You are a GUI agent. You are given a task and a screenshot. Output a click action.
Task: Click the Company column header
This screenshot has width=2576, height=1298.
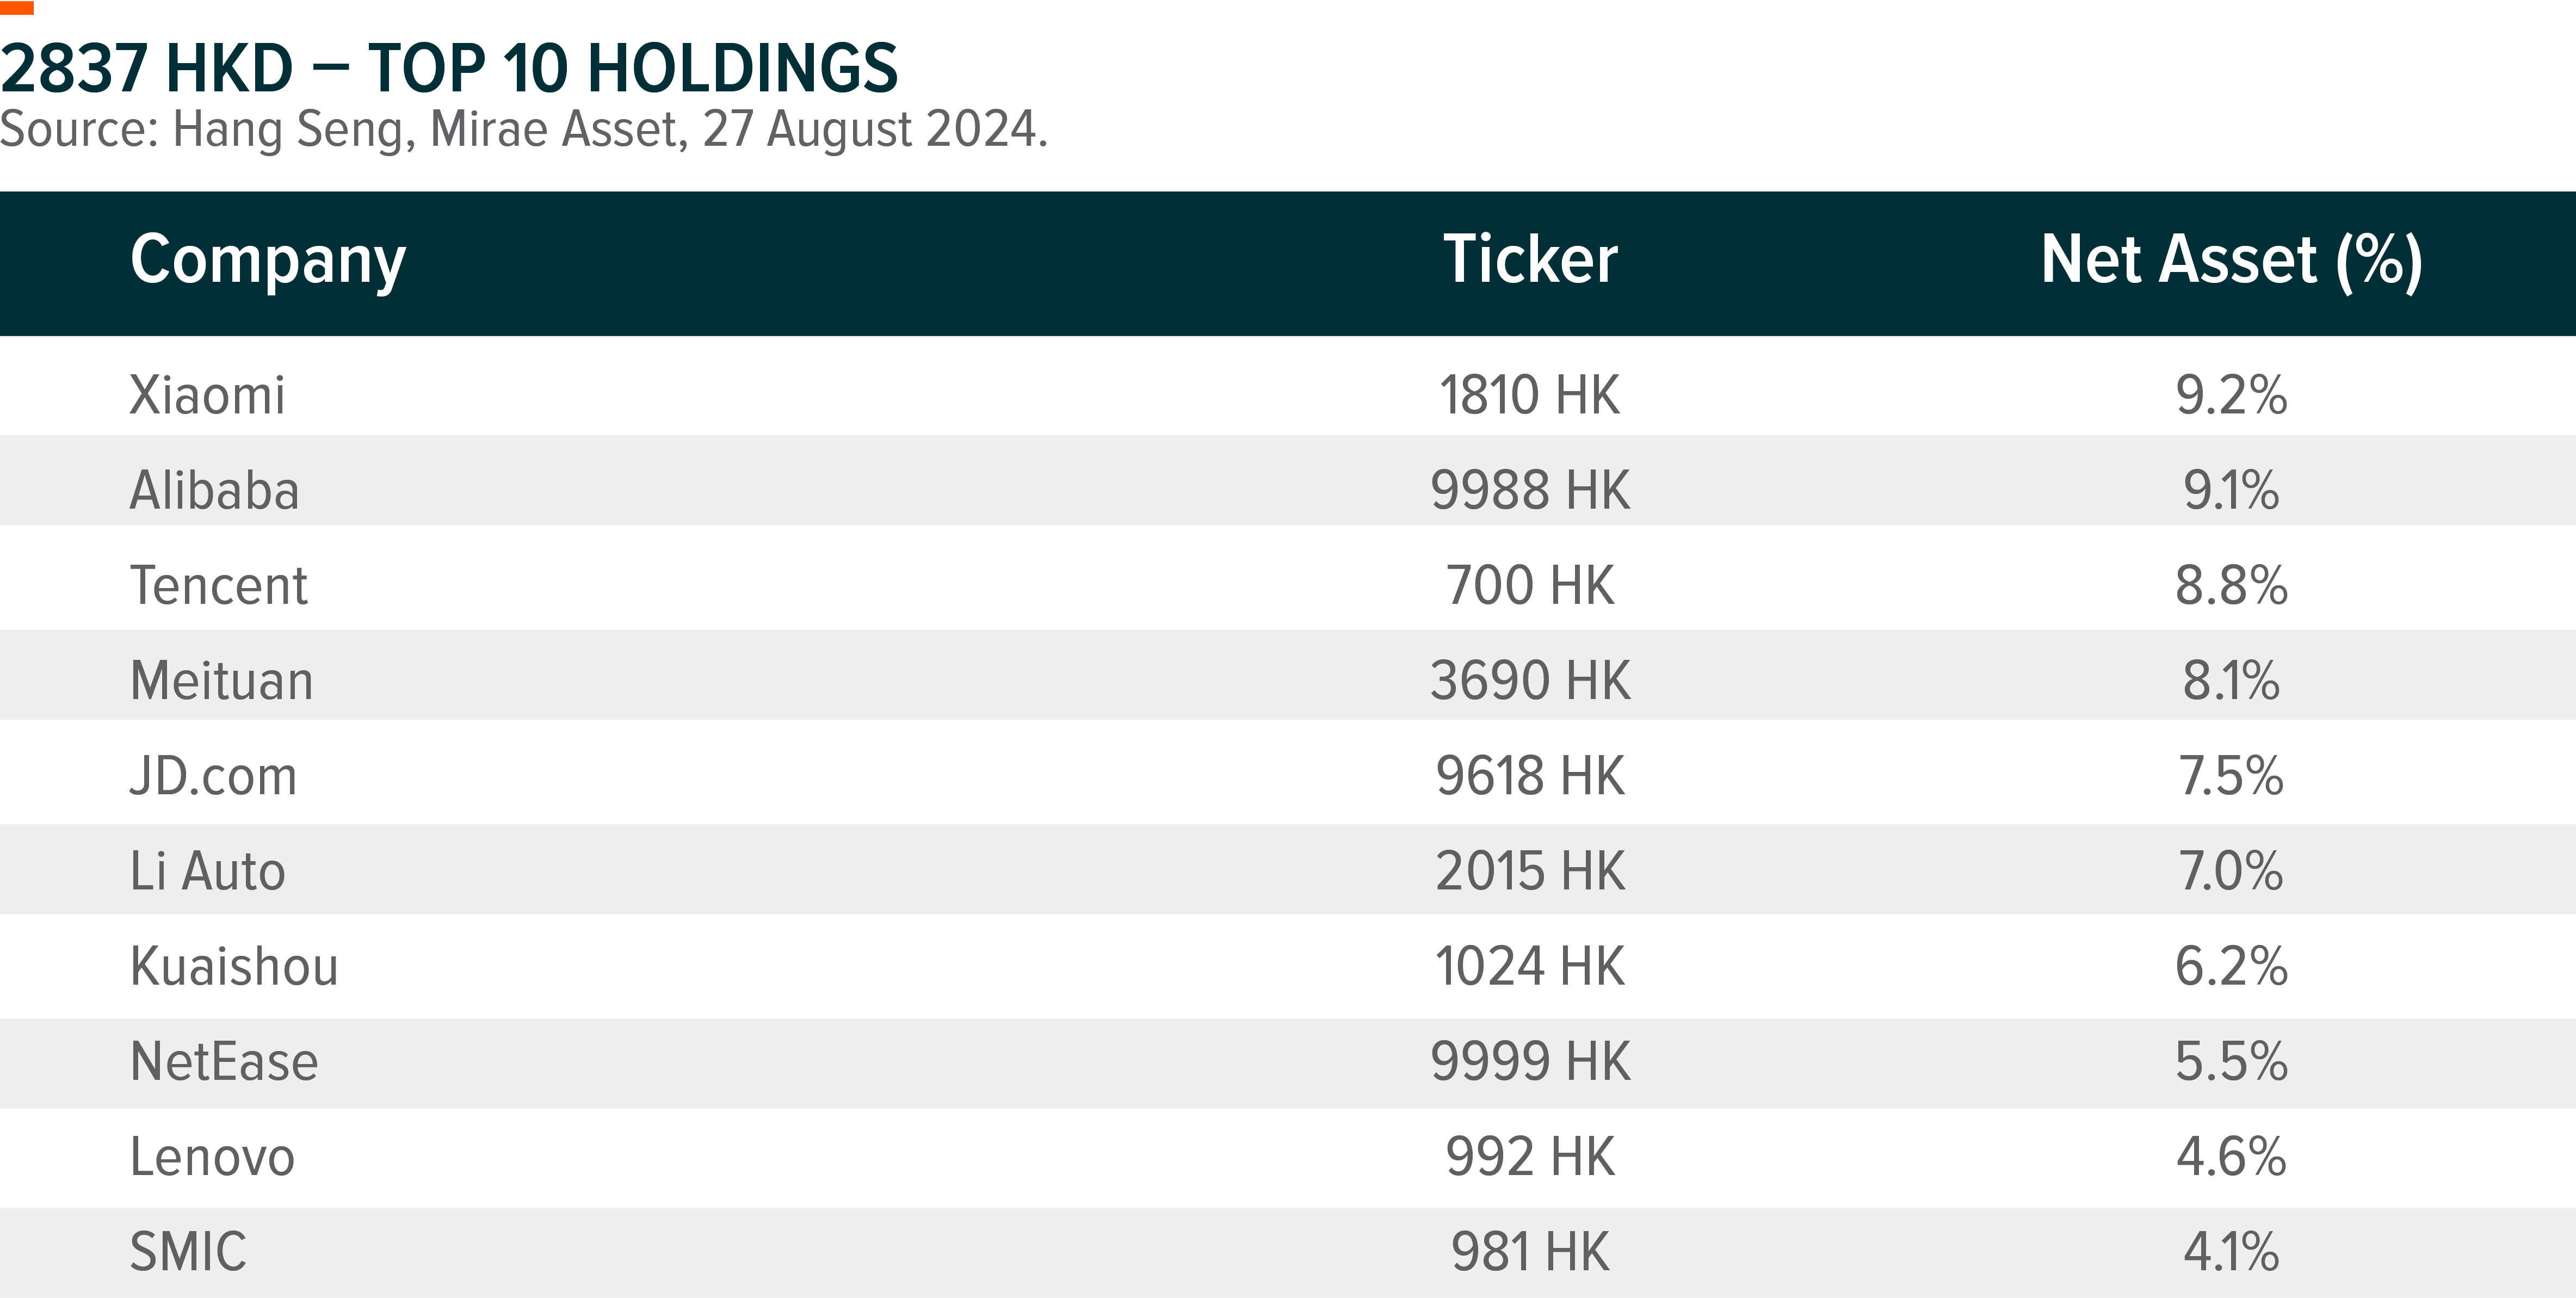(x=268, y=261)
